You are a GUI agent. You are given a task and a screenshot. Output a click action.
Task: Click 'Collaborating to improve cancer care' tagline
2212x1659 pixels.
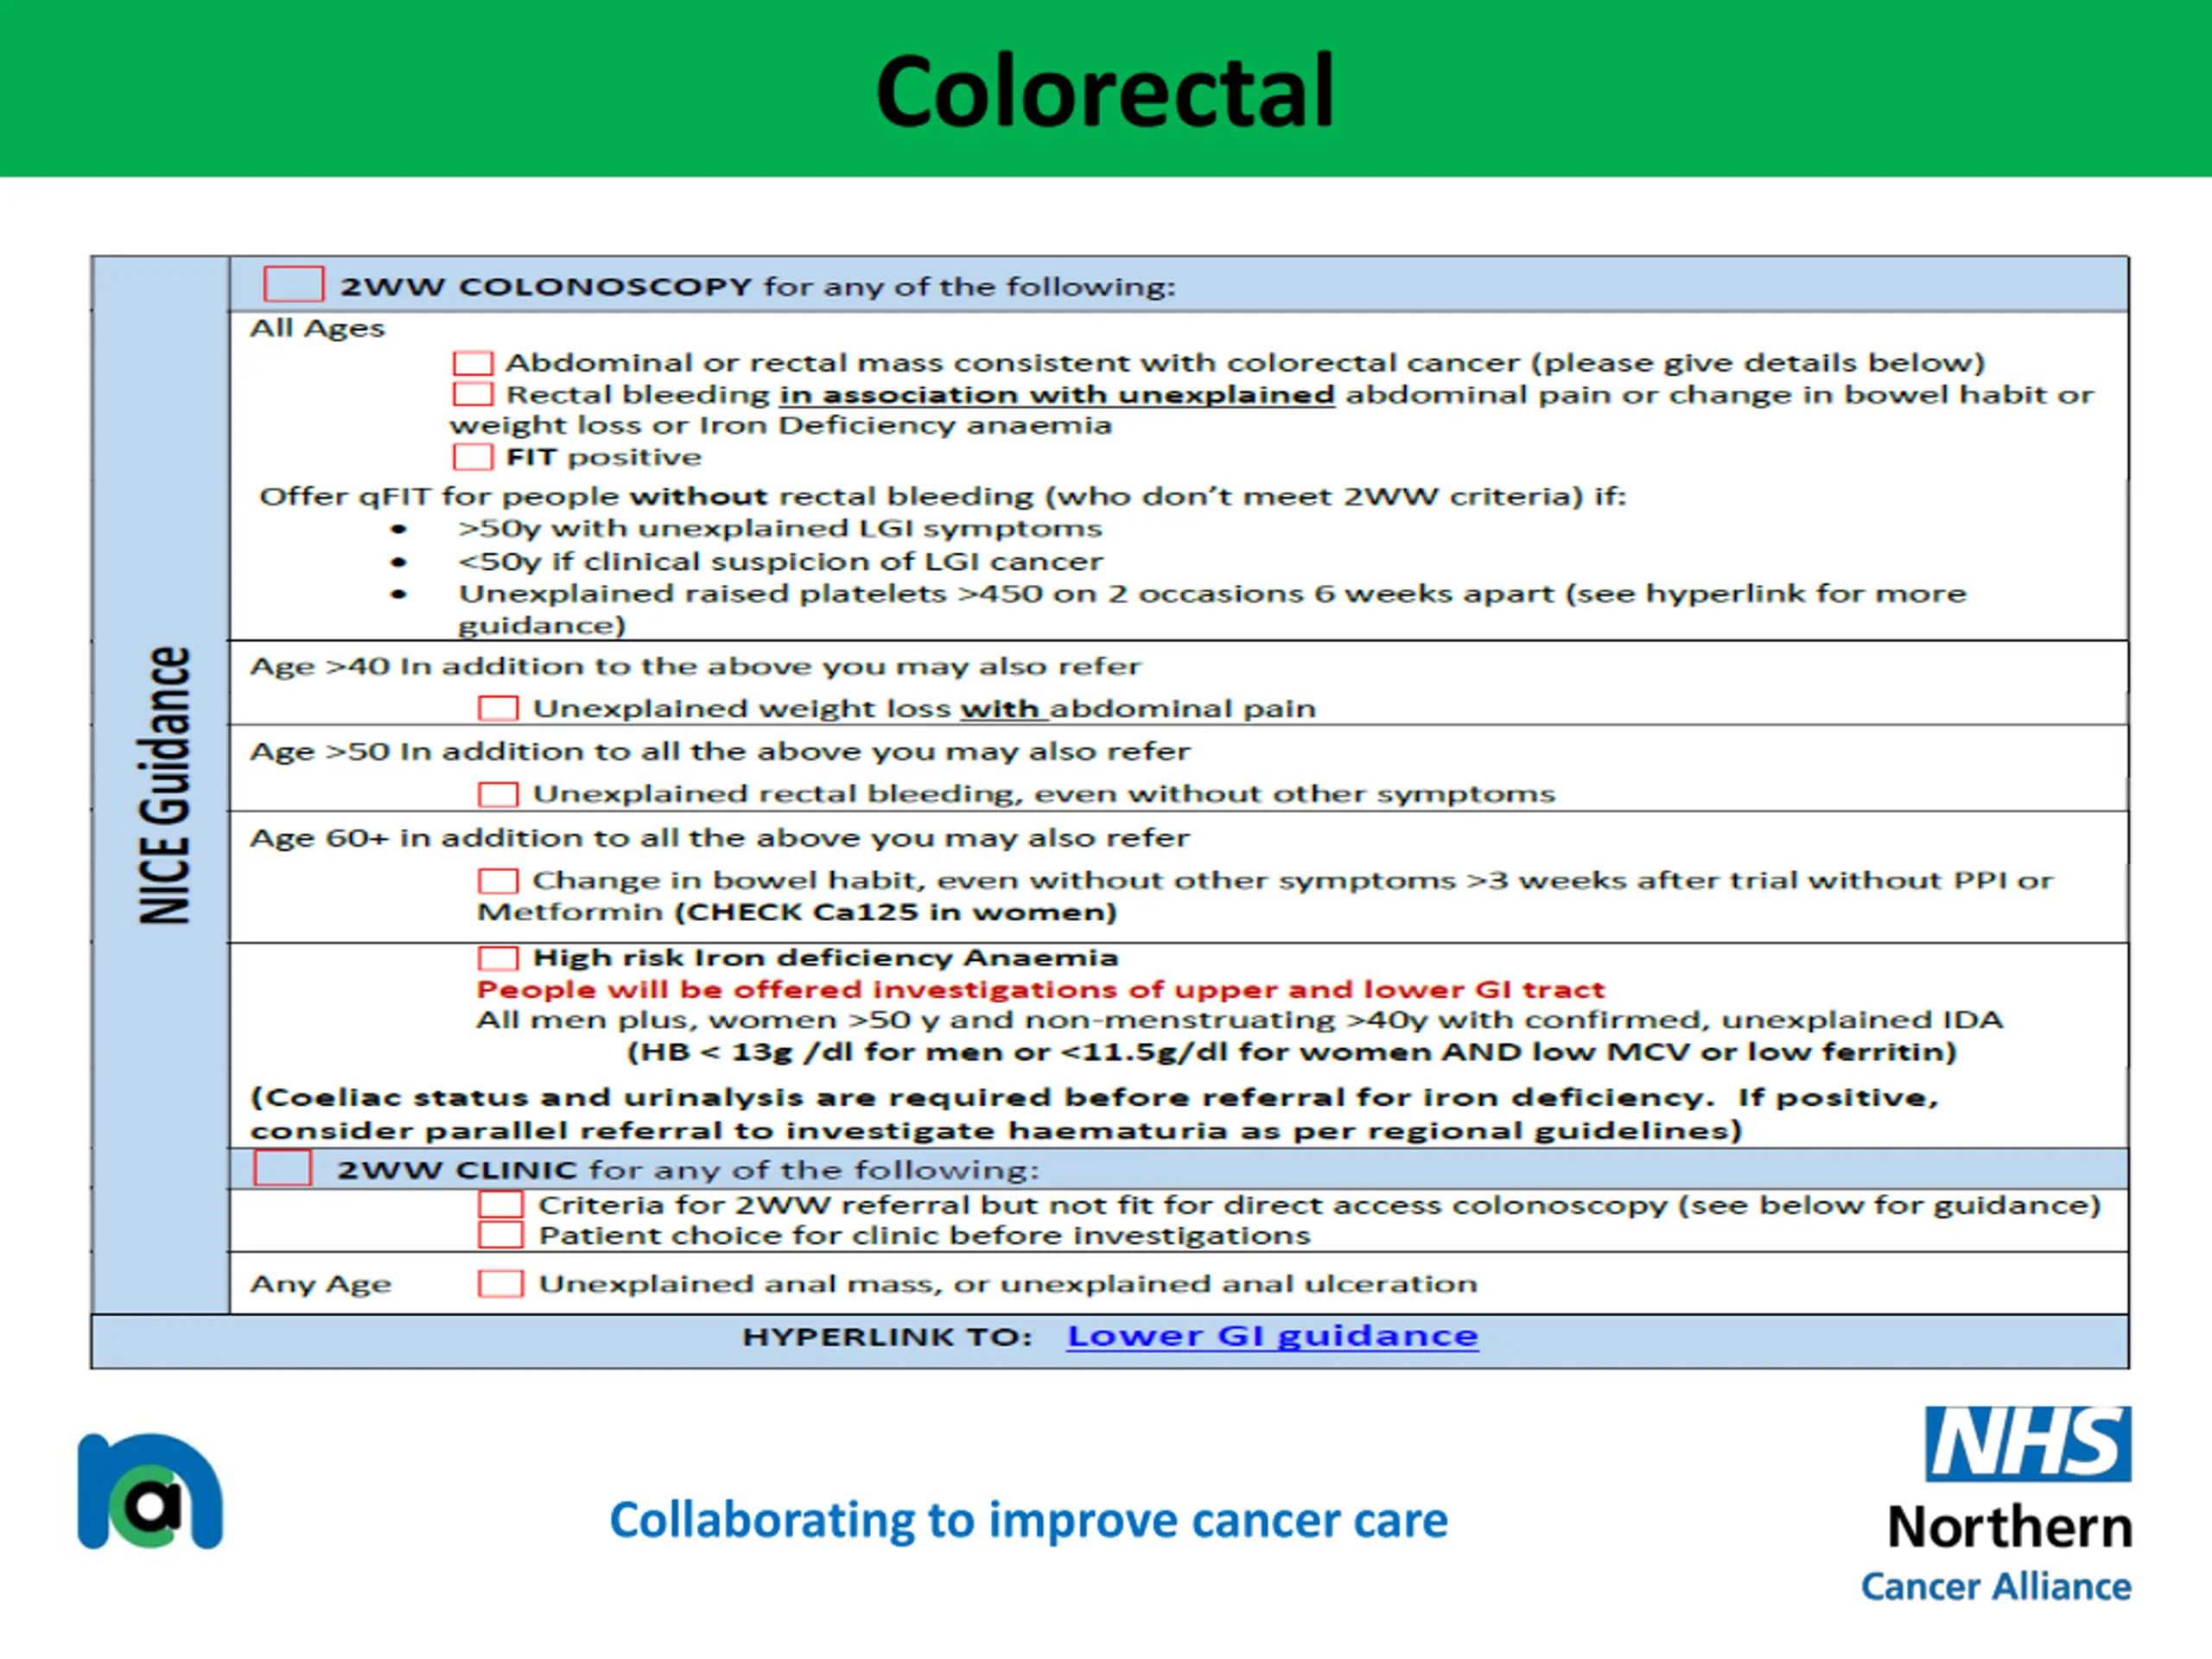(x=1029, y=1520)
